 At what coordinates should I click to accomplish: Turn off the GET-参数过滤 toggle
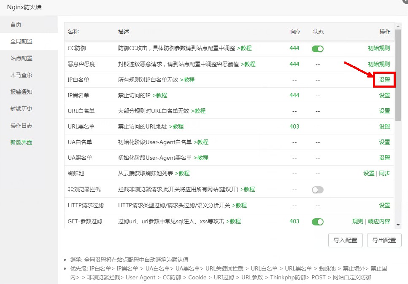pyautogui.click(x=317, y=221)
